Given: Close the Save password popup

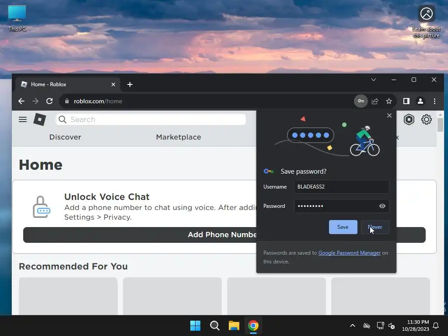Looking at the screenshot, I should (x=389, y=115).
